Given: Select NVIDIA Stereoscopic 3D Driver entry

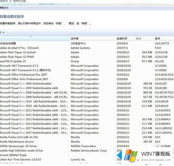Looking at the screenshot, I should [19, 146].
